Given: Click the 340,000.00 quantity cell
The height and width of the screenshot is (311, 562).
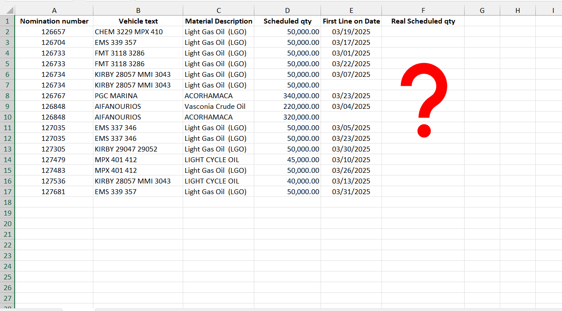Looking at the screenshot, I should (288, 96).
